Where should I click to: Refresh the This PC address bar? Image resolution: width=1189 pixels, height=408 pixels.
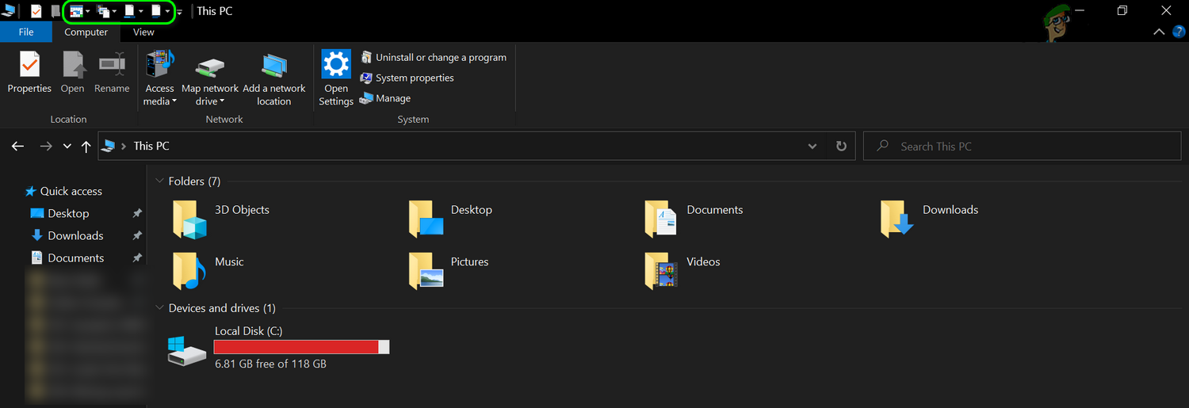tap(841, 147)
